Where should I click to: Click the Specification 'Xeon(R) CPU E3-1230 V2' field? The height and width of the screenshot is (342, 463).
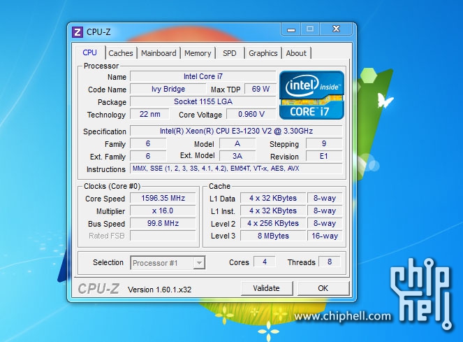[x=236, y=131]
